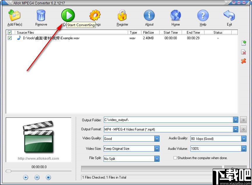This screenshot has height=185, width=252.
Task: Click the 00:00:29 end time cell
Action: click(x=193, y=38)
